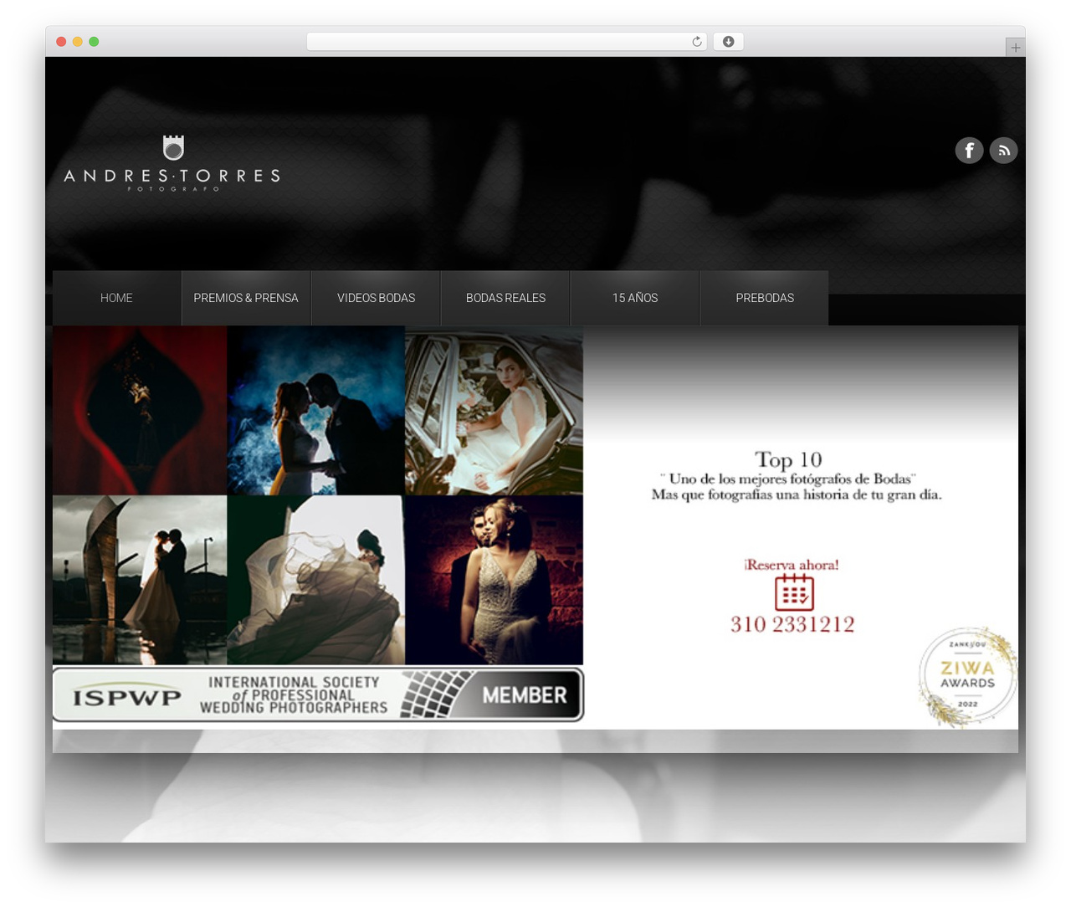1071x907 pixels.
Task: Open the red curtain bride photo
Action: click(x=140, y=410)
